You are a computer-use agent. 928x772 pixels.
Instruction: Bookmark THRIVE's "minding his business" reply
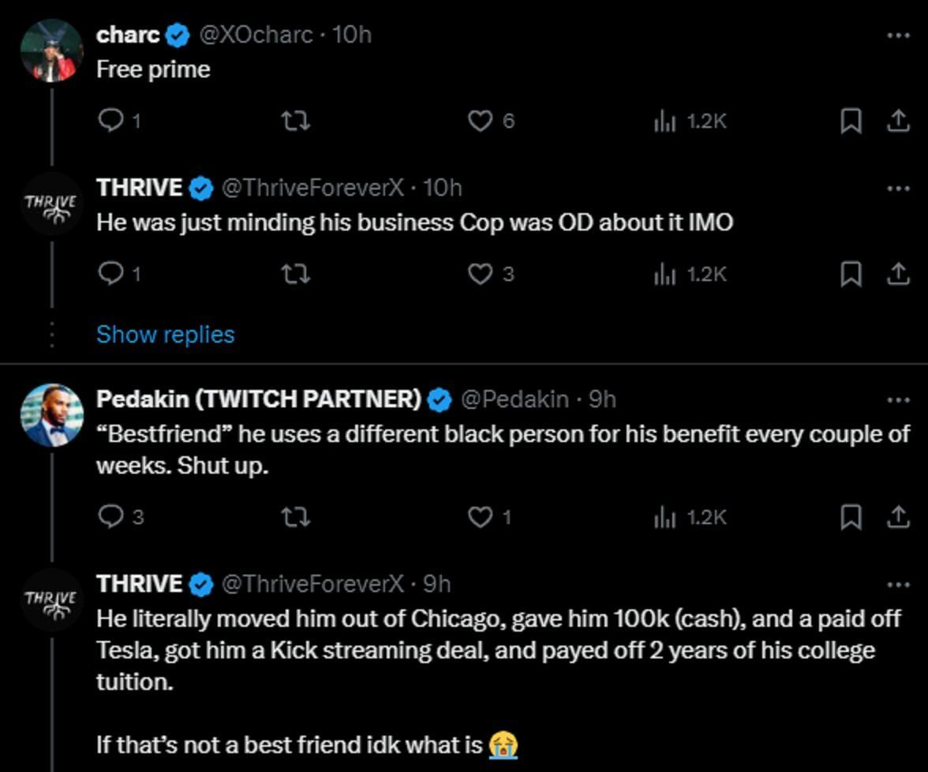coord(850,274)
